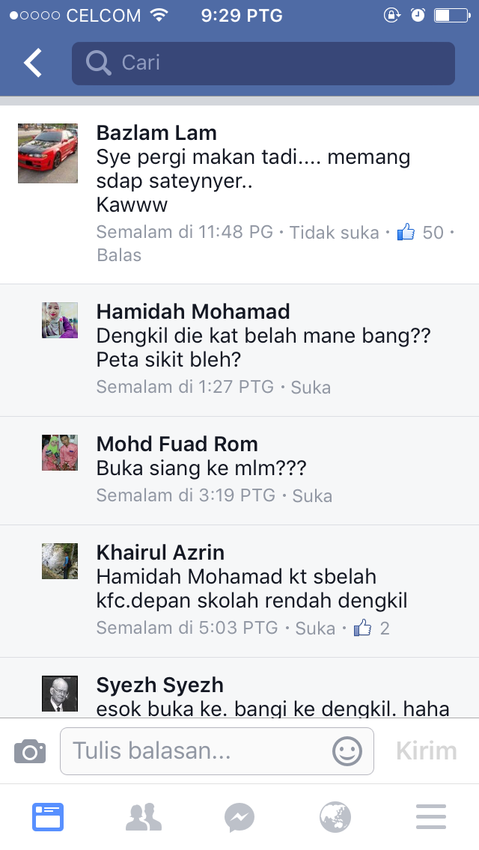
Task: Open Khairul Azrin's profile name
Action: (x=160, y=552)
